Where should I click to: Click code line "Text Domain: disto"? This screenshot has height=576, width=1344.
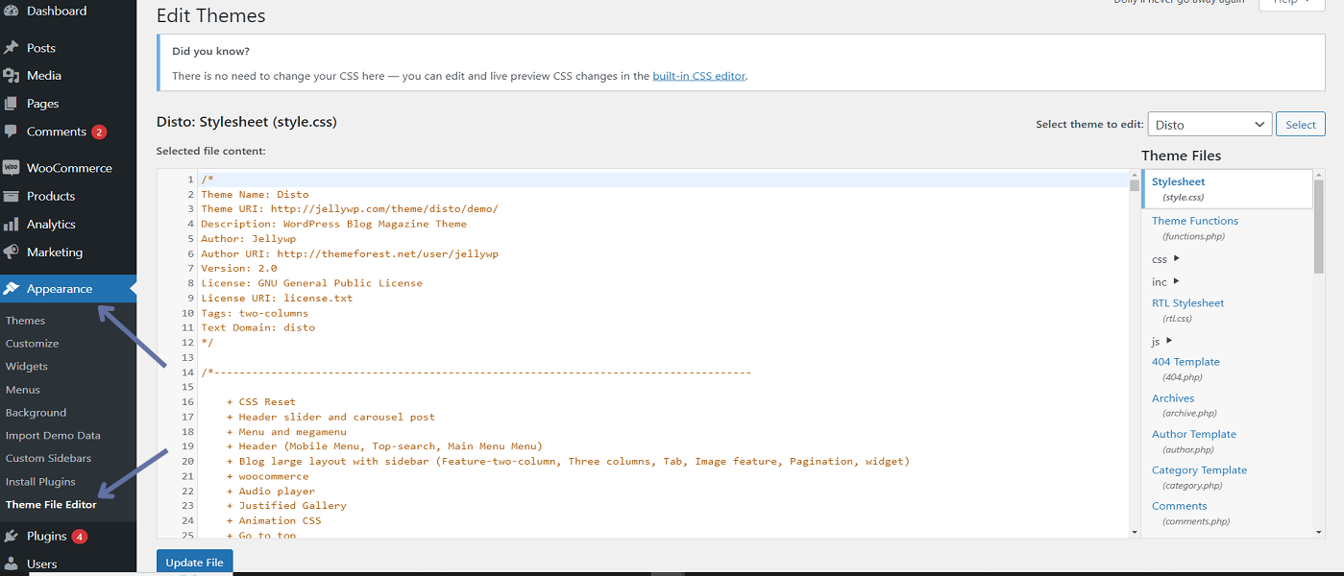point(257,327)
